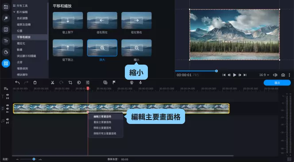Screen dimensions: 294x162
Task: Select the 縮小 zoom-out preset thumbnail
Action: [x=136, y=48]
